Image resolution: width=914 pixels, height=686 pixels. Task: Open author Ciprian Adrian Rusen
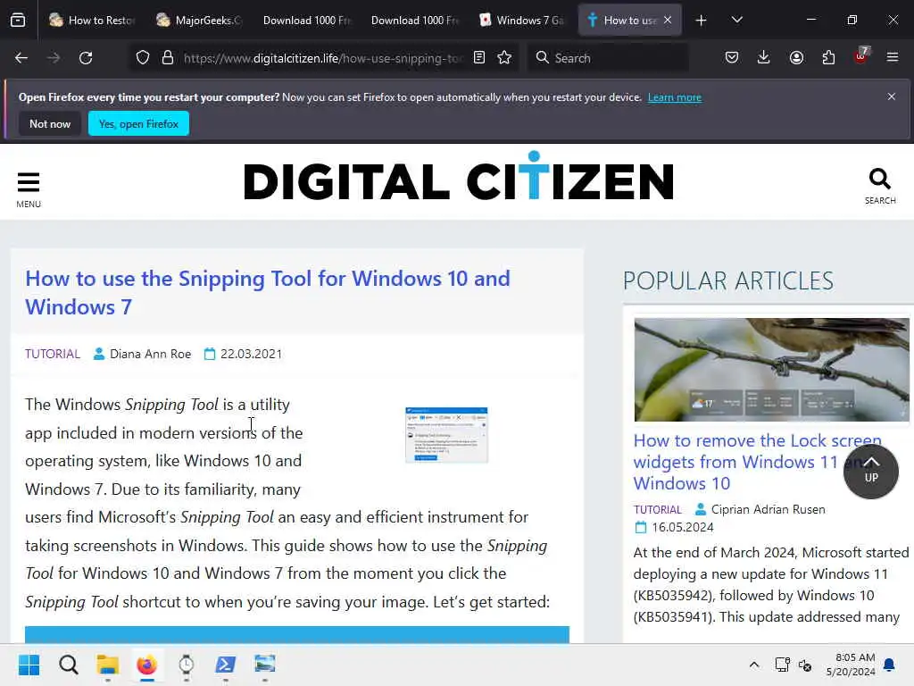768,509
